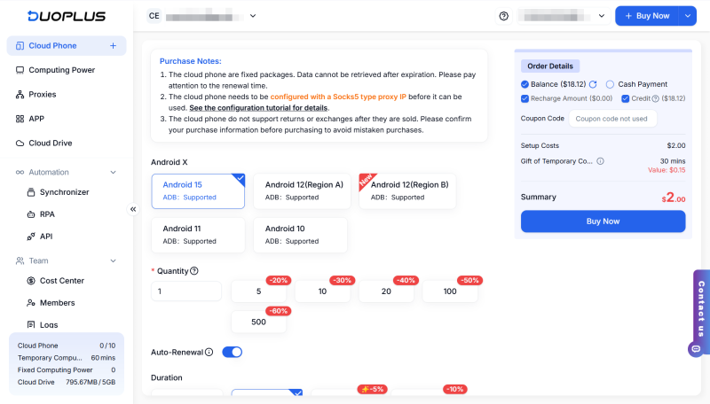Image resolution: width=710 pixels, height=404 pixels.
Task: Click the Credit help icon
Action: tap(655, 98)
